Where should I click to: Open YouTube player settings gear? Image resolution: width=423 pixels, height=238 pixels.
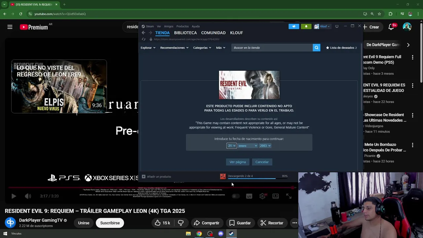[262, 196]
